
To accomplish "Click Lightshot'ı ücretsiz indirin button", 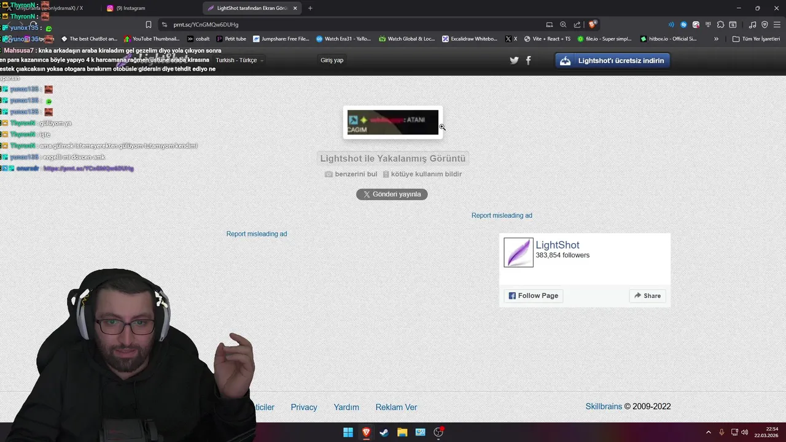I will point(613,60).
